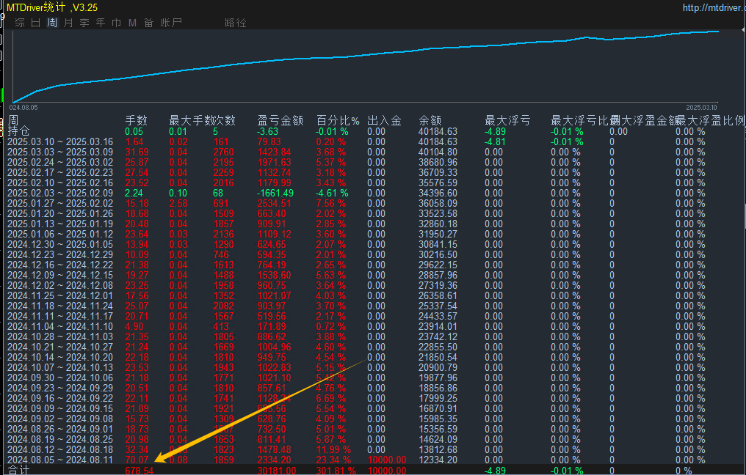
Task: Open the 季 quarterly statistics tab
Action: coord(84,22)
